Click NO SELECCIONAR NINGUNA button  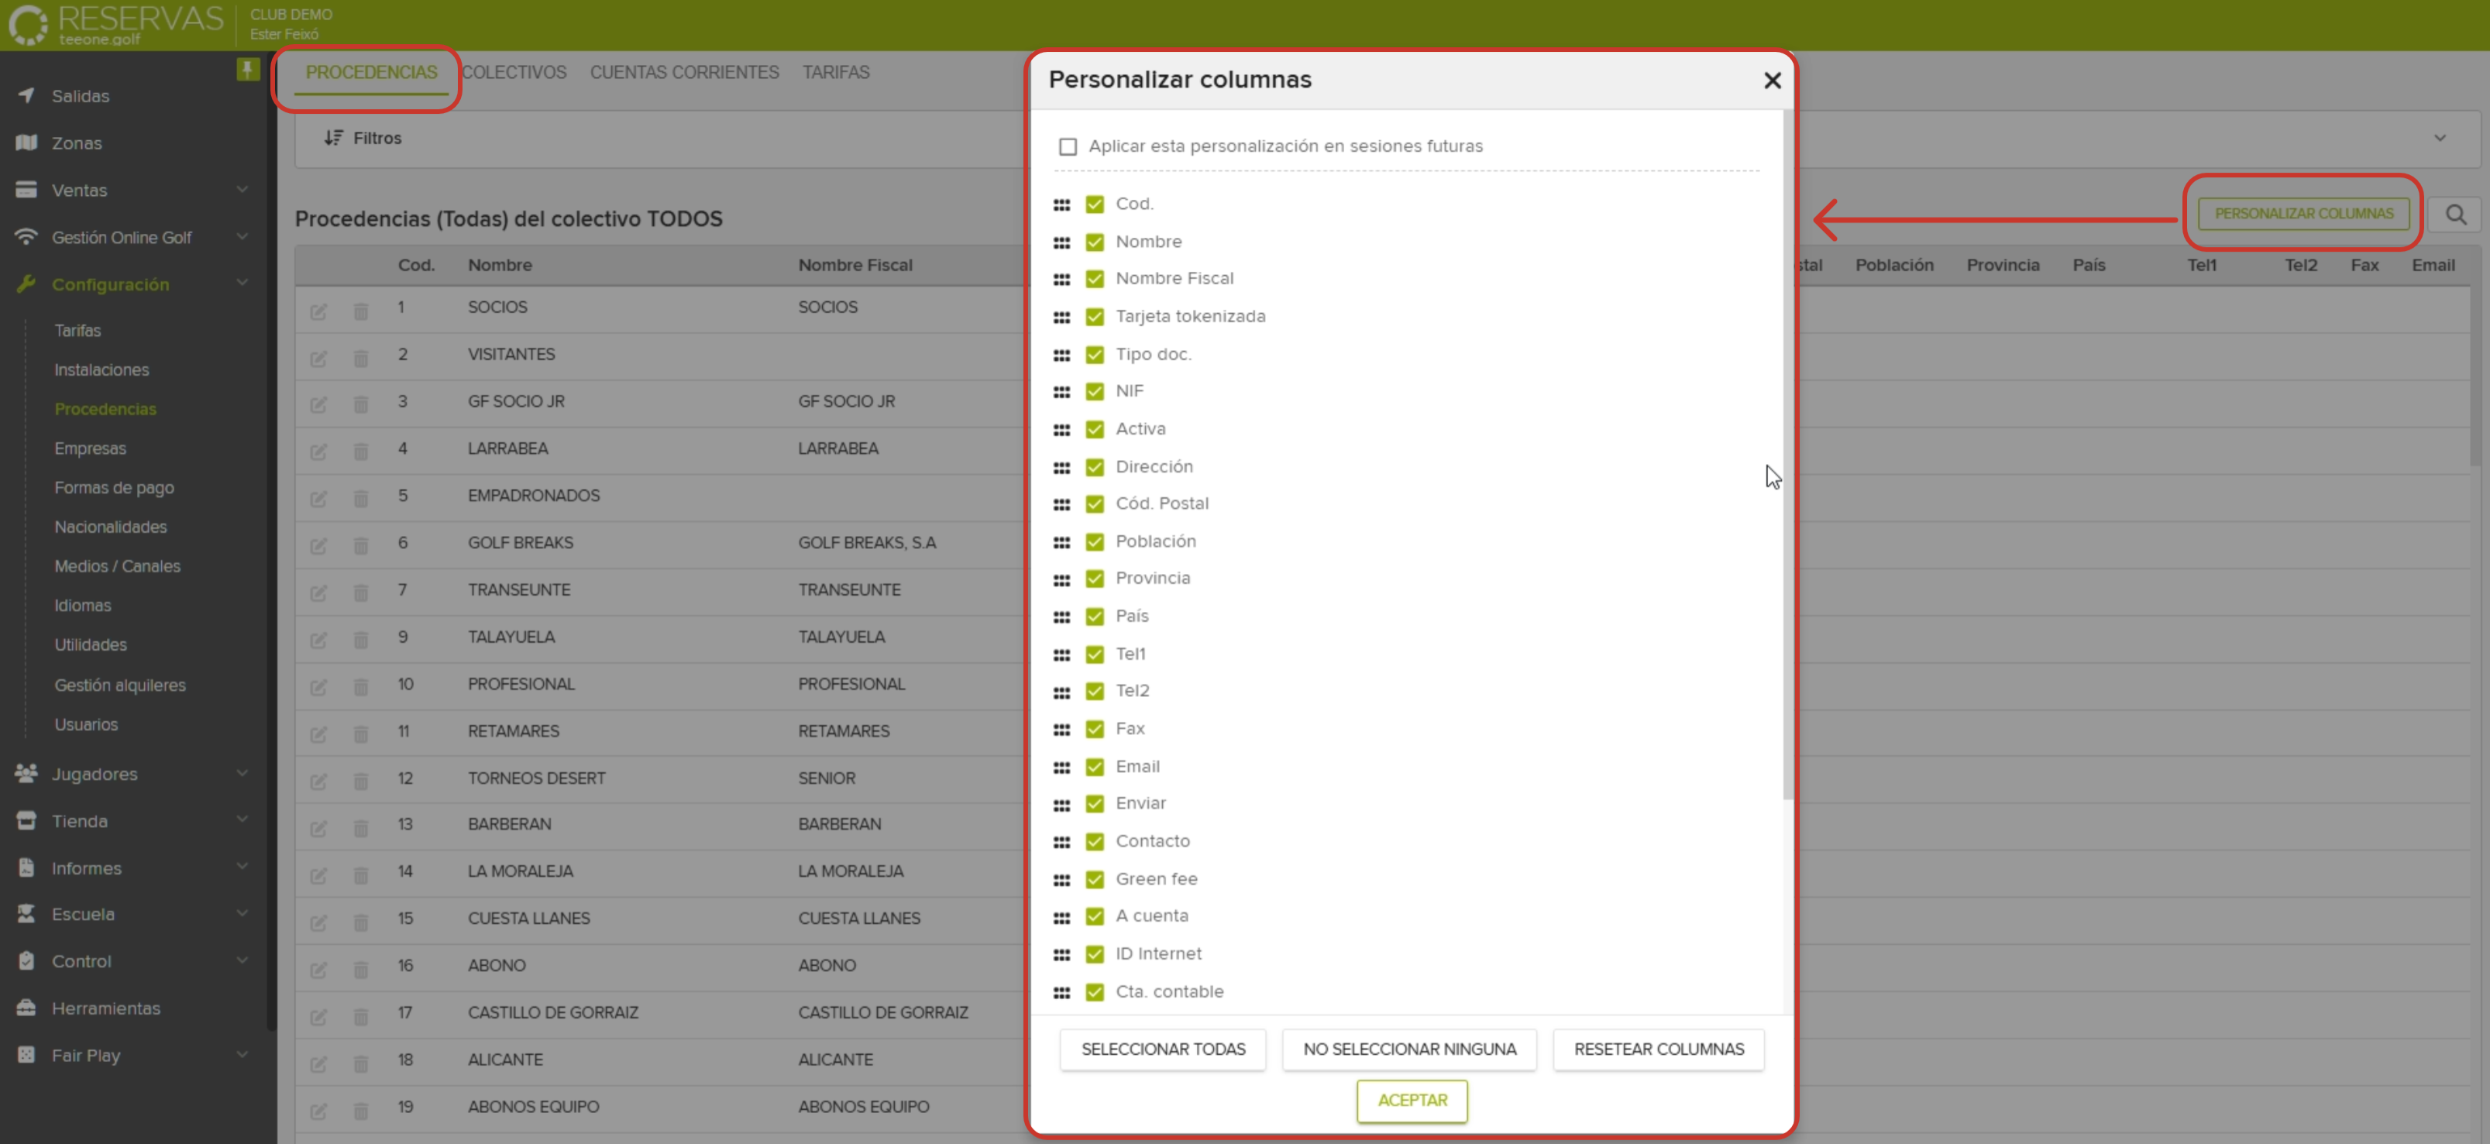tap(1409, 1050)
